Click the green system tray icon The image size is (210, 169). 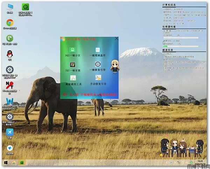pos(191,163)
